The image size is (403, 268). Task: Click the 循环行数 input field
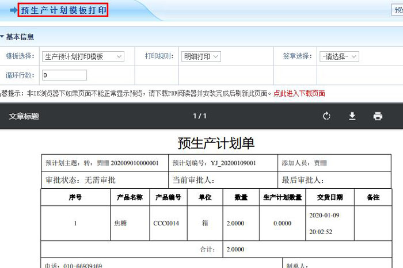coord(64,75)
